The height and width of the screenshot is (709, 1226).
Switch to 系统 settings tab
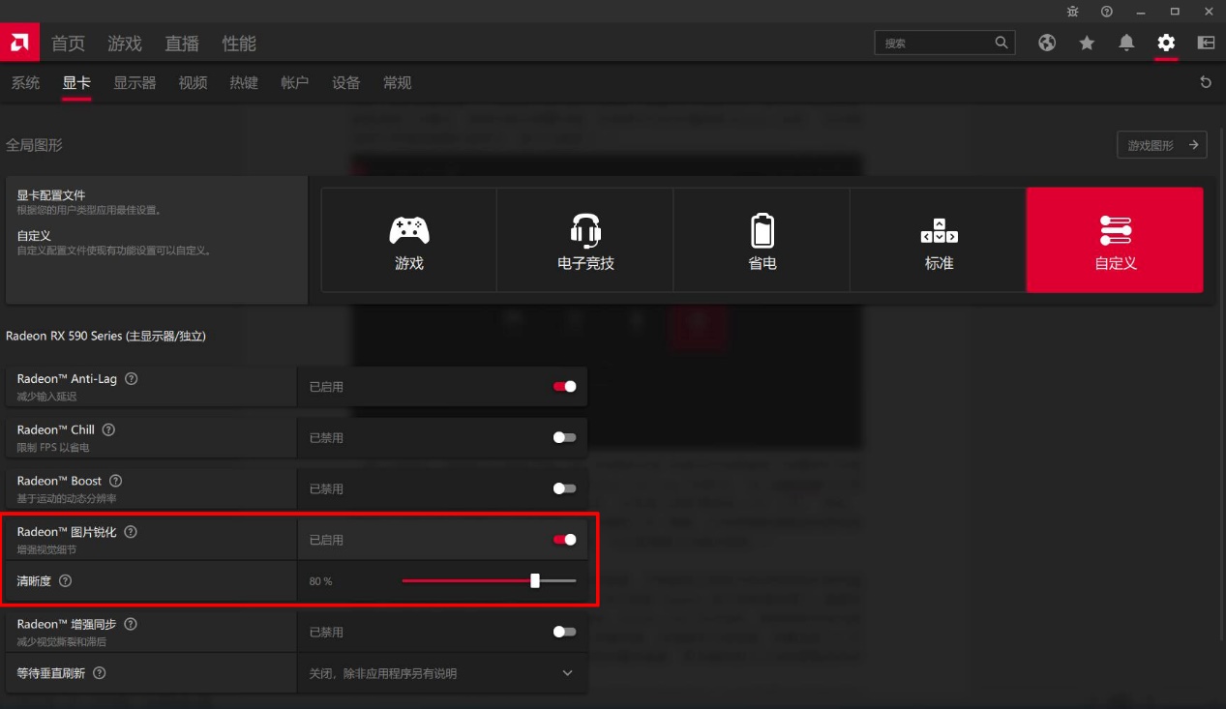click(x=25, y=83)
